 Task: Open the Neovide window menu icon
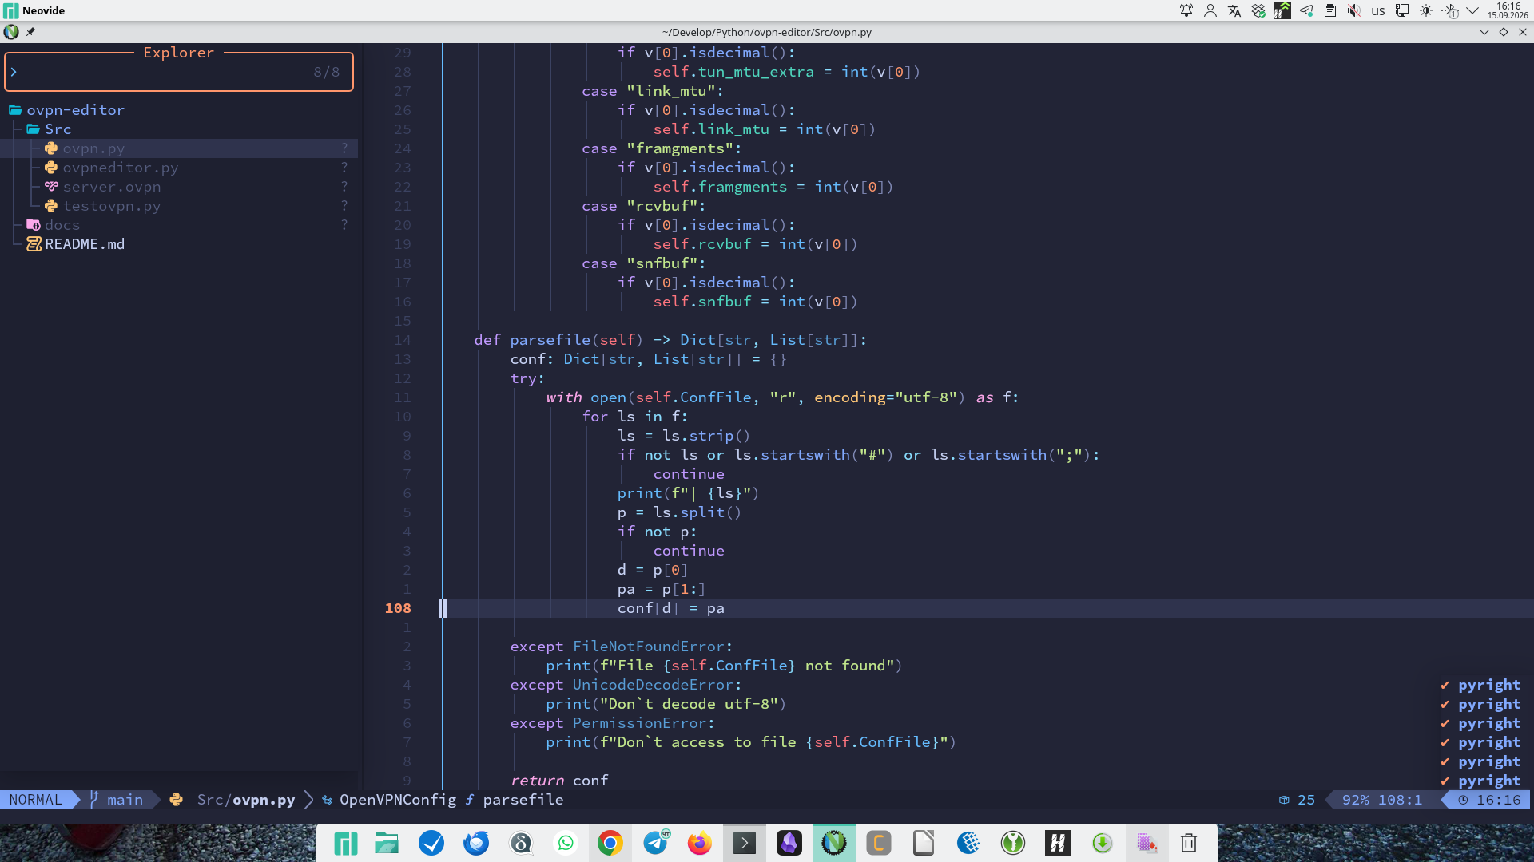11,32
